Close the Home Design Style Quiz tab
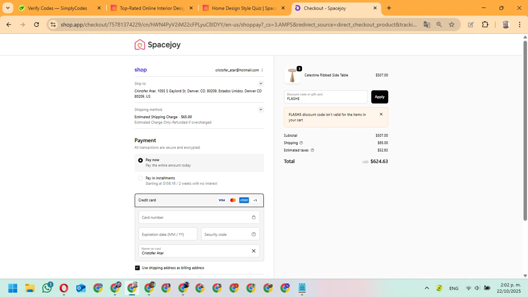 (x=283, y=8)
